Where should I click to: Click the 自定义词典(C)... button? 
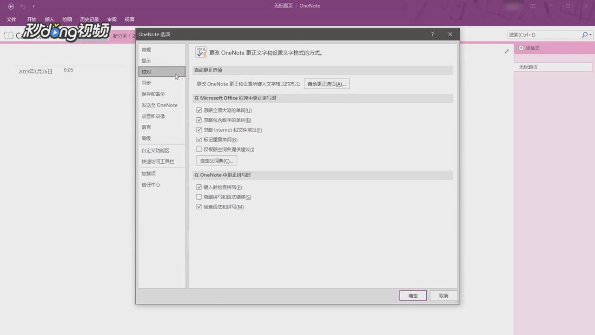[217, 161]
